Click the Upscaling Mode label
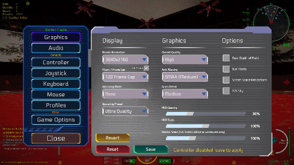The width and height of the screenshot is (294, 165). pyautogui.click(x=112, y=87)
